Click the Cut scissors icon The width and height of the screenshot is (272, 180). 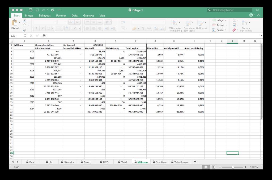click(24, 20)
